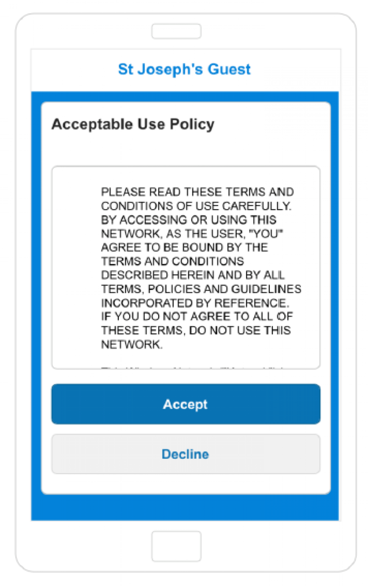The width and height of the screenshot is (368, 586).
Task: Click the 'CONDITIONS OF USE CAREFULLY.' line
Action: tap(196, 206)
